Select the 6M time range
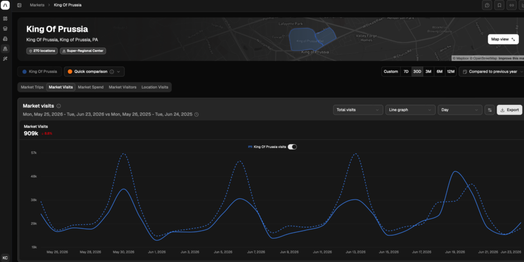This screenshot has height=262, width=524. coord(440,72)
